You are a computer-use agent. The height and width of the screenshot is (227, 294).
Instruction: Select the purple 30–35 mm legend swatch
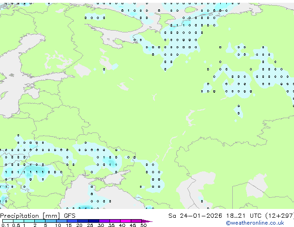pyautogui.click(x=107, y=221)
